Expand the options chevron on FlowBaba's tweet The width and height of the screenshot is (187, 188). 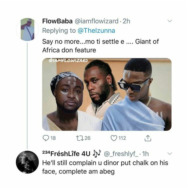[170, 21]
